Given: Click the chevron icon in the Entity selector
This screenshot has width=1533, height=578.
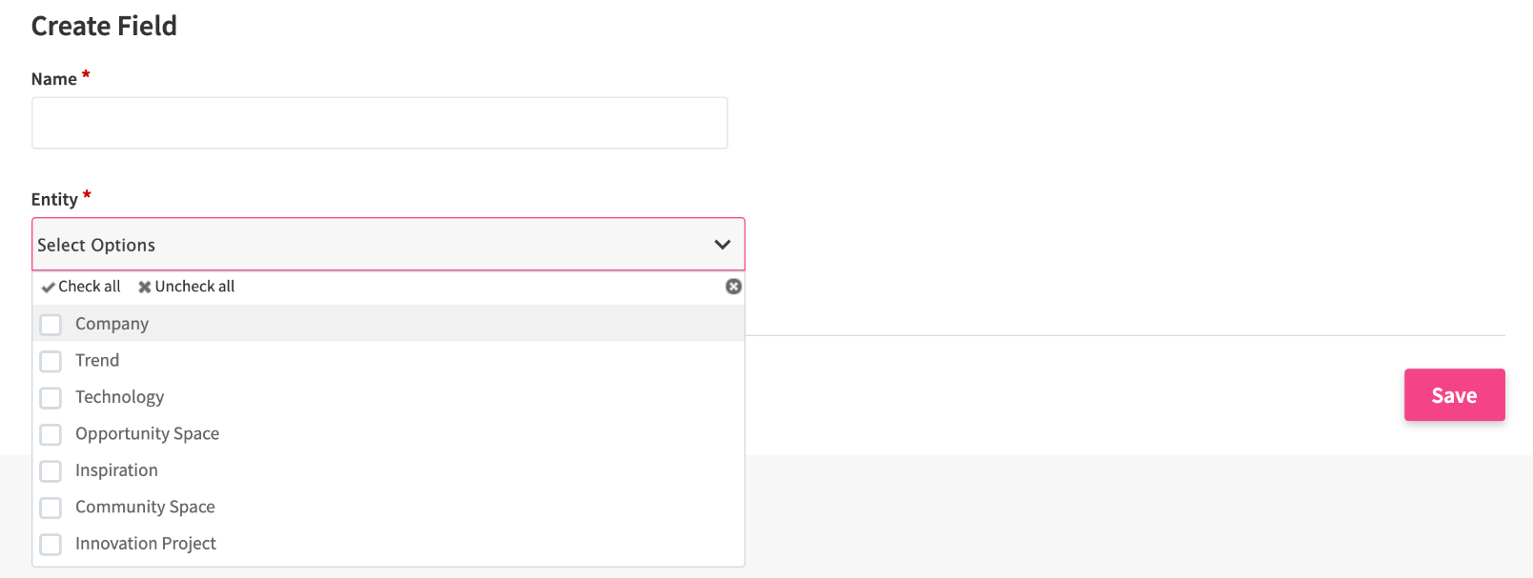Looking at the screenshot, I should point(723,244).
